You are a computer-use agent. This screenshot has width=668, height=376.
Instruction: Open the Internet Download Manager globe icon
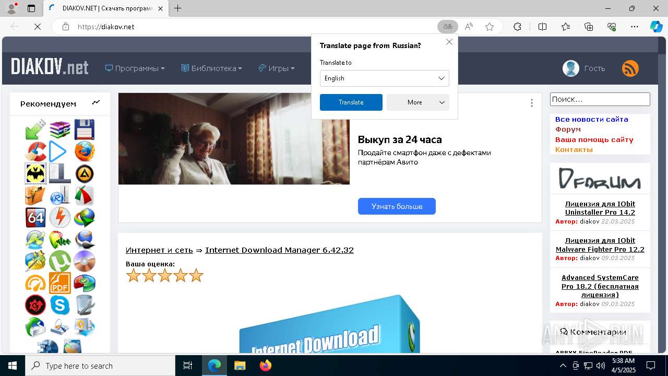[85, 217]
